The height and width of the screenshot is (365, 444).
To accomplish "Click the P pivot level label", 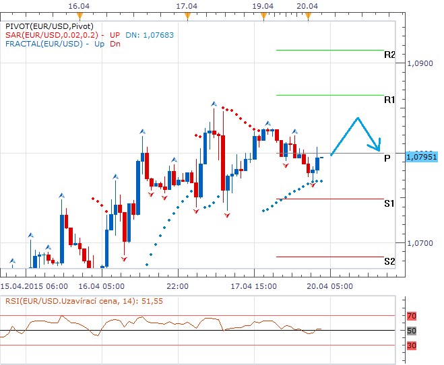I will 387,158.
